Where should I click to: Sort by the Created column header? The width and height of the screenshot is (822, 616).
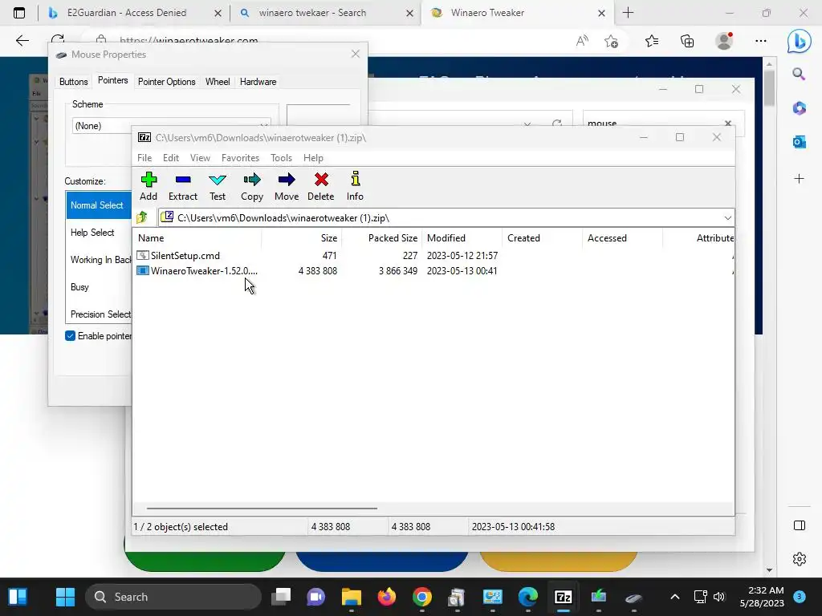pos(542,237)
